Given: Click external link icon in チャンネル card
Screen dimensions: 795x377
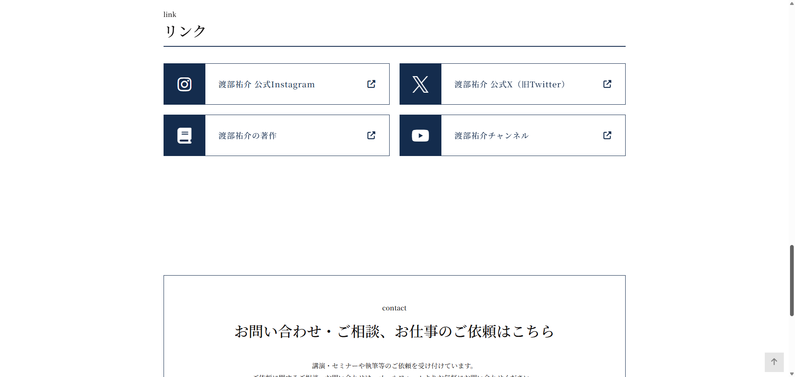Looking at the screenshot, I should tap(607, 135).
